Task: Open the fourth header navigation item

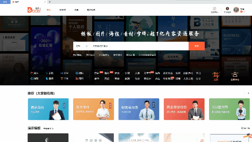Action: [x=91, y=10]
